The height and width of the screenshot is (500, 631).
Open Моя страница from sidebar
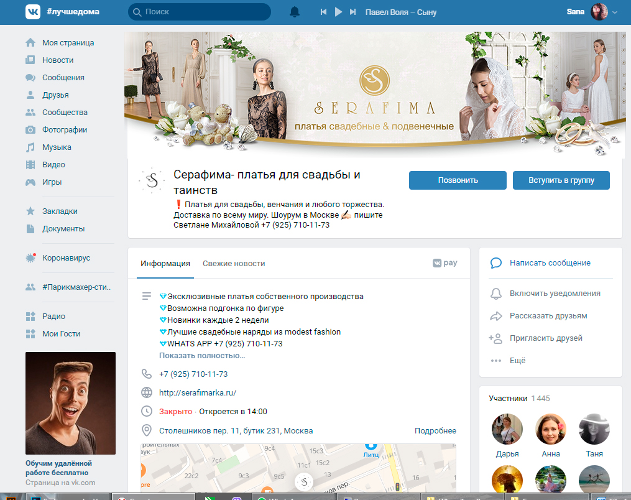[68, 43]
